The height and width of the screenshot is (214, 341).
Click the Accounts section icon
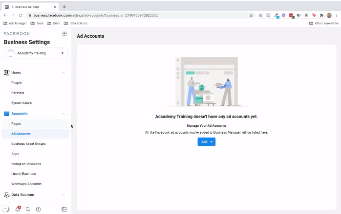(x=6, y=114)
